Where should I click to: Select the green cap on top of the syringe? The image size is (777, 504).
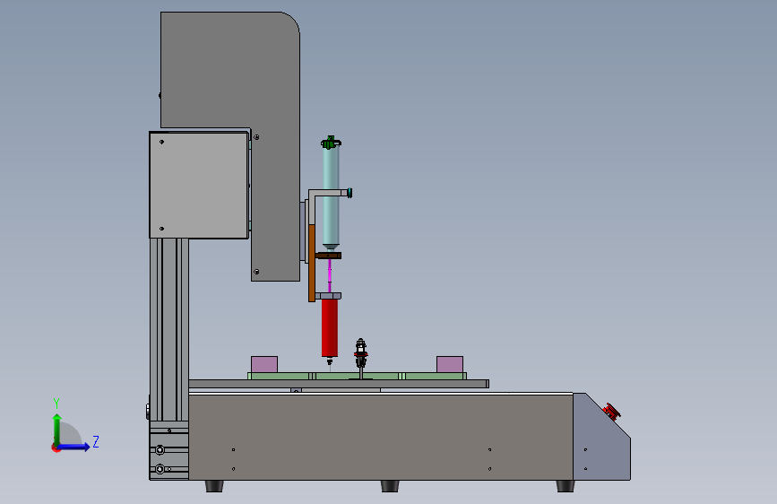click(331, 143)
